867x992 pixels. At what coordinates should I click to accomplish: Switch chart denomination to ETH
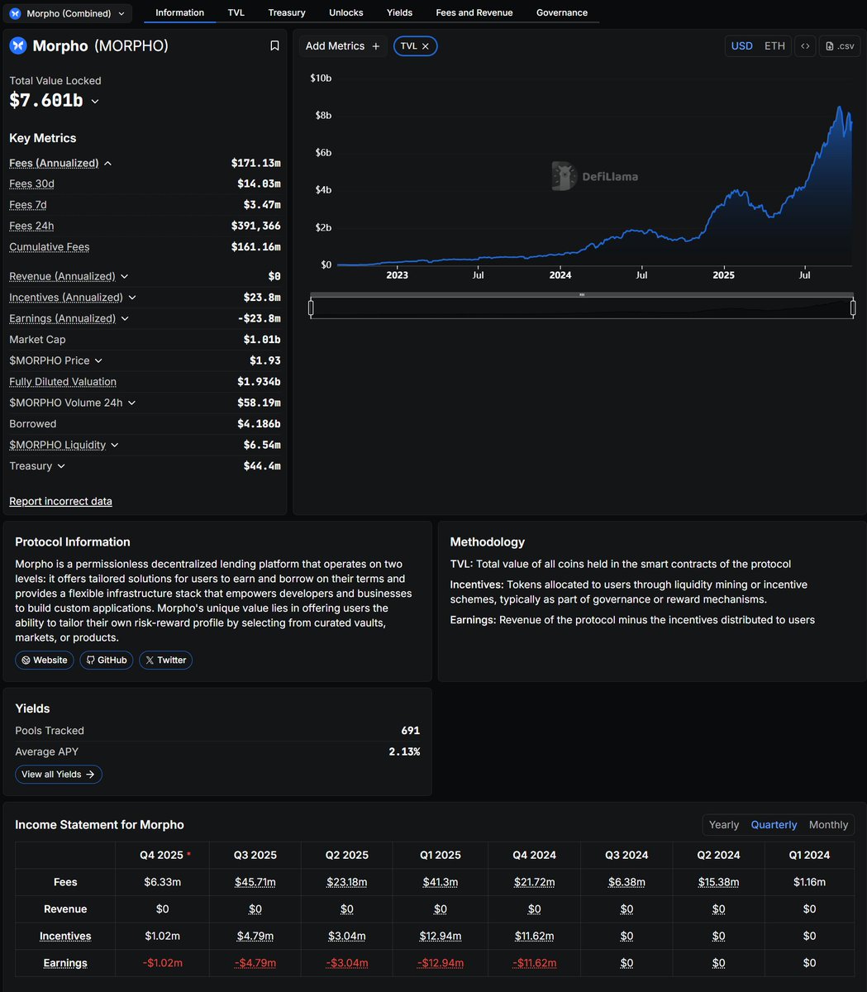coord(774,46)
